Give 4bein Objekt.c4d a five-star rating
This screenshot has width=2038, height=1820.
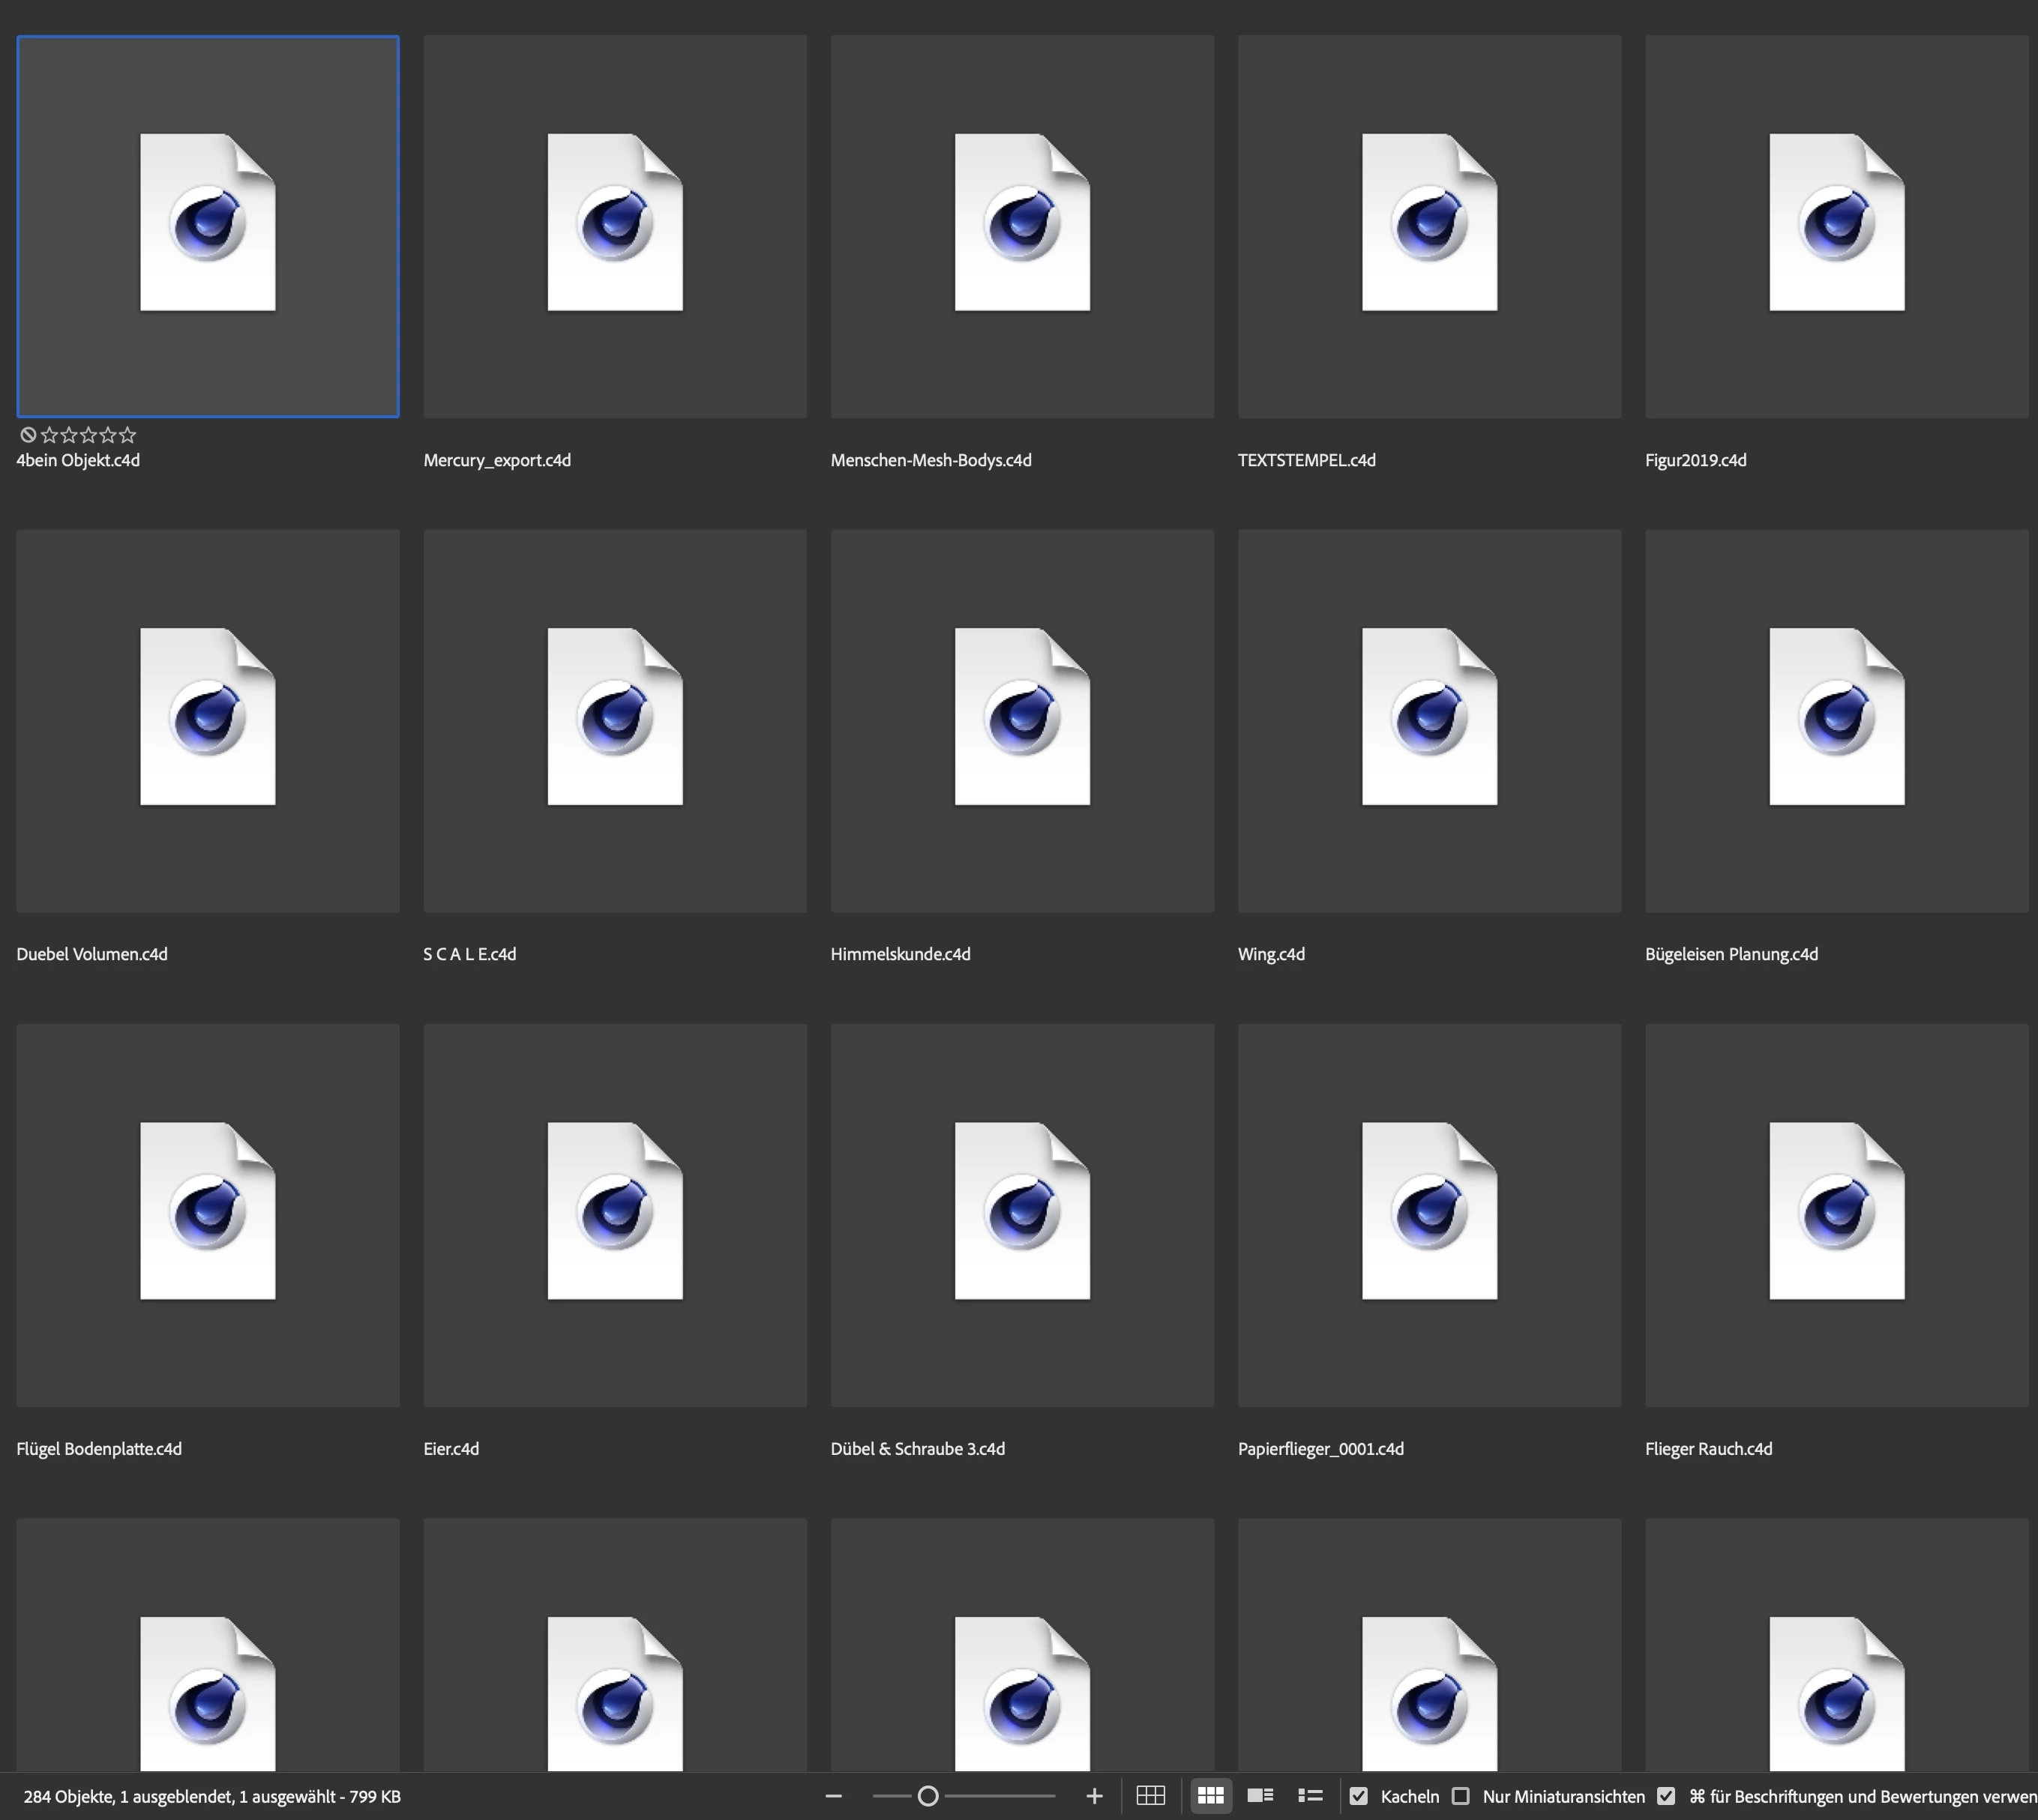tap(128, 435)
